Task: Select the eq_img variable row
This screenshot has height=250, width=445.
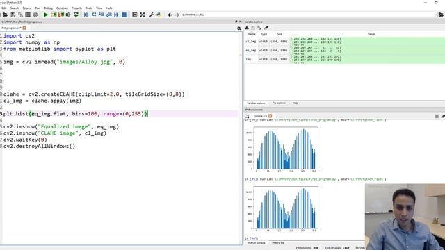Action: [x=345, y=50]
